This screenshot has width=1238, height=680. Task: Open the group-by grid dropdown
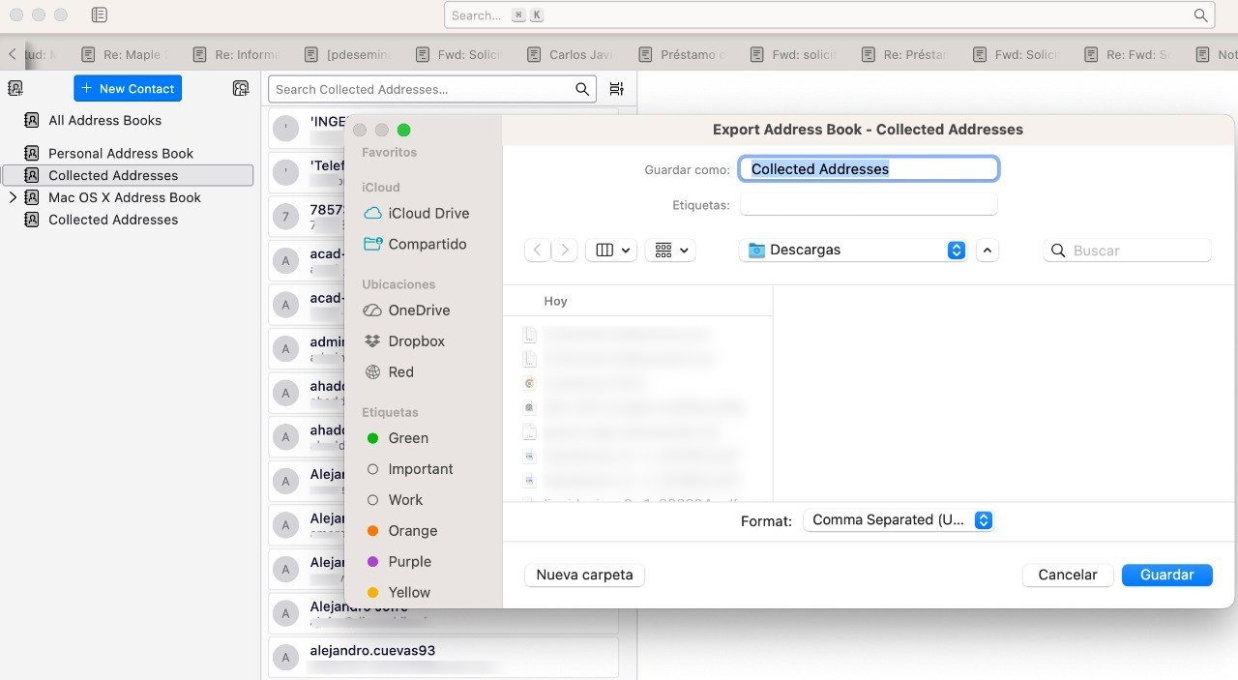point(671,250)
